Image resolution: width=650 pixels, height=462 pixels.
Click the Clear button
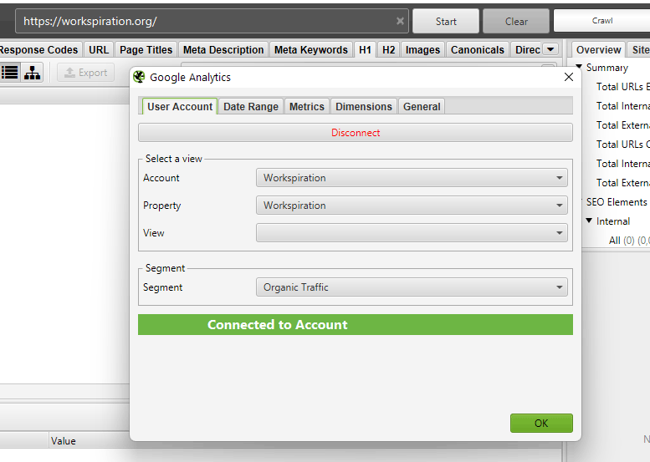[516, 21]
